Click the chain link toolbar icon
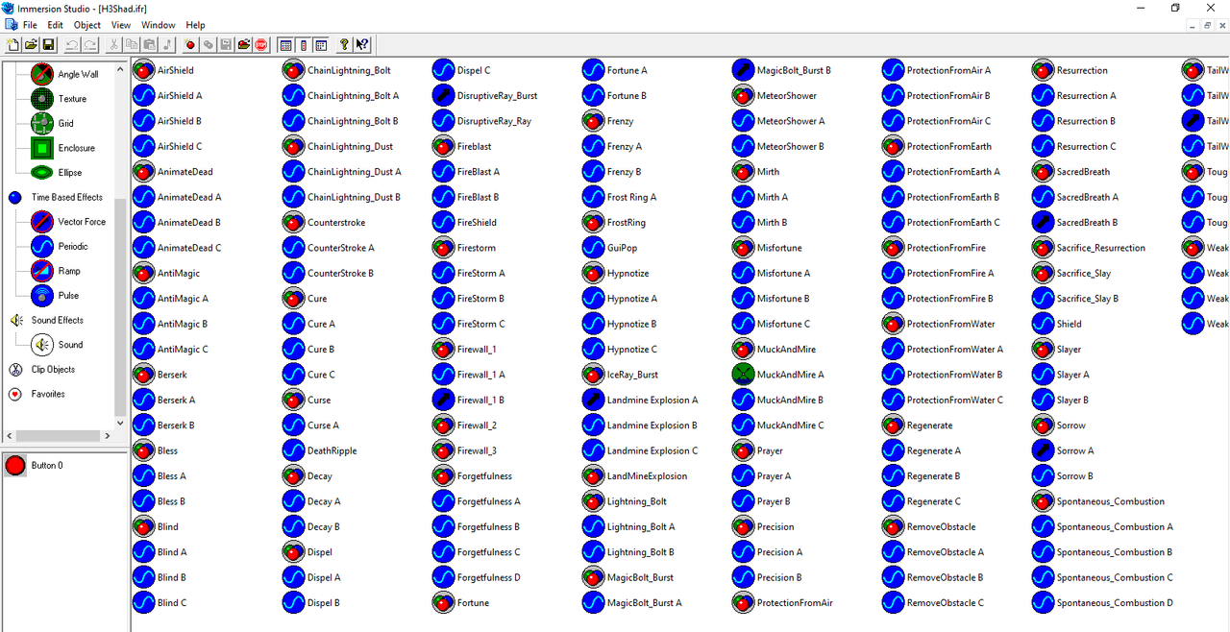Viewport: 1230px width, 632px height. click(x=209, y=44)
